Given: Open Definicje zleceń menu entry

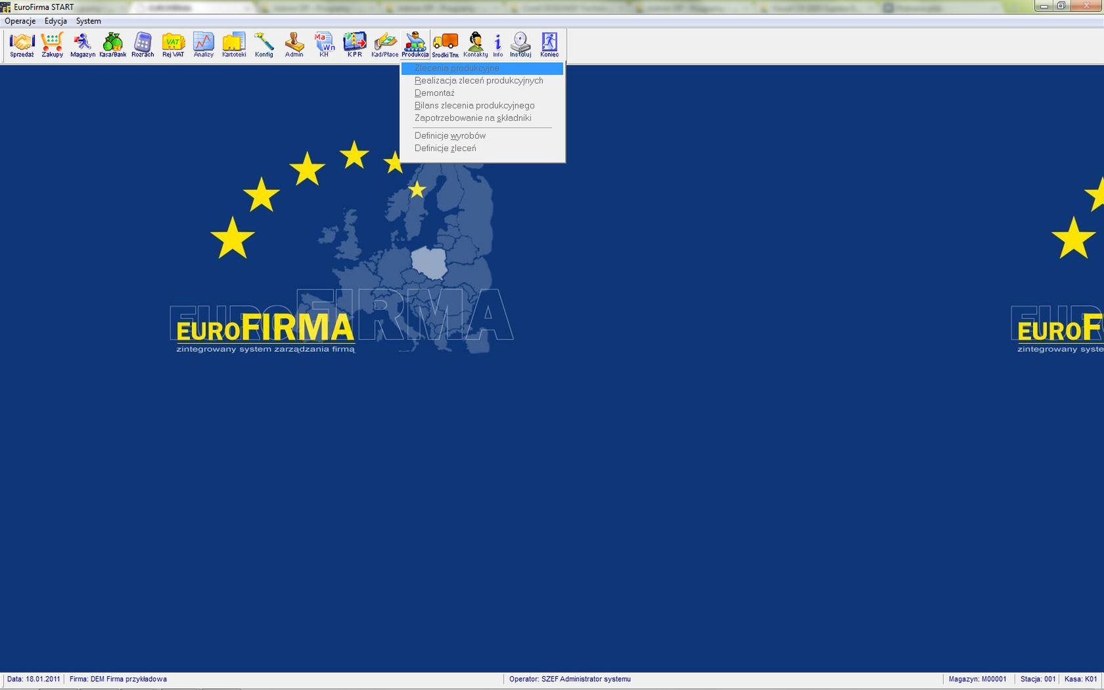Looking at the screenshot, I should [x=482, y=149].
